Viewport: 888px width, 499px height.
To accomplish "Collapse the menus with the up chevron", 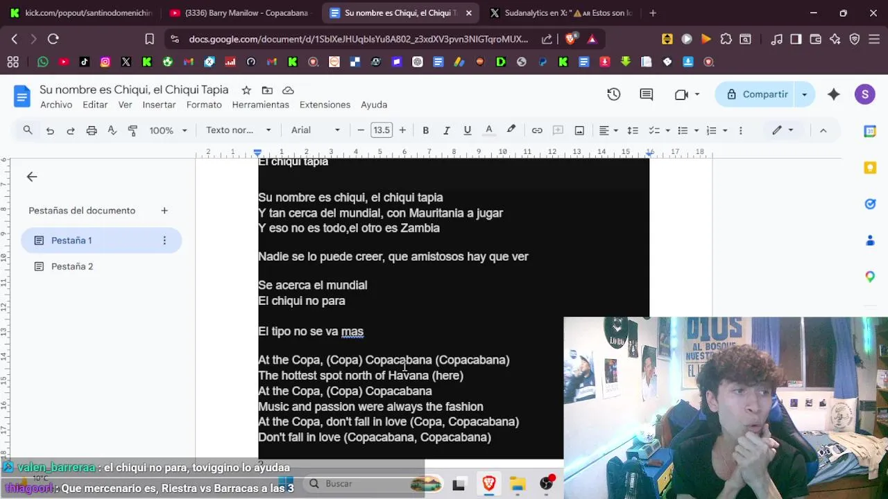I will (x=823, y=130).
